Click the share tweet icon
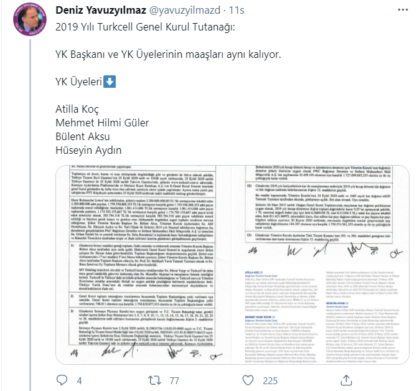This screenshot has width=417, height=391. 346,380
